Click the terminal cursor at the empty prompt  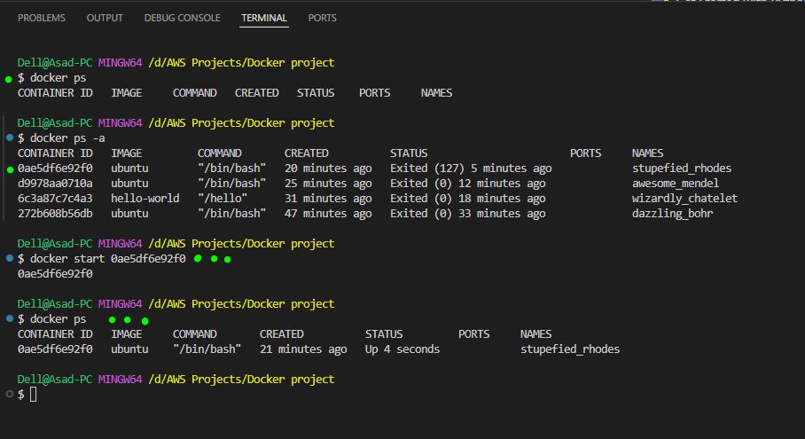click(x=34, y=395)
